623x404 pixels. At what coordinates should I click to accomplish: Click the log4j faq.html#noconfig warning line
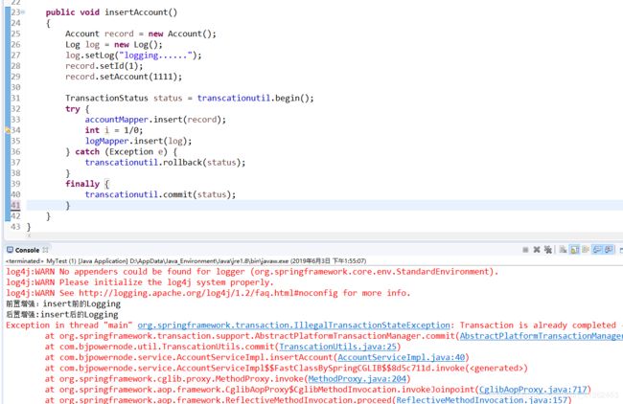pos(208,293)
